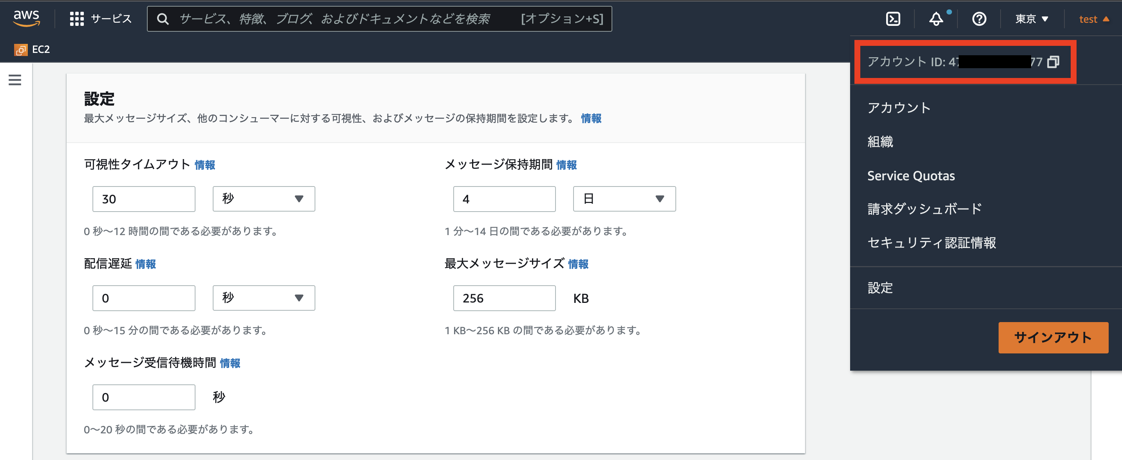The height and width of the screenshot is (460, 1122).
Task: Collapse the test account menu
Action: point(1093,19)
